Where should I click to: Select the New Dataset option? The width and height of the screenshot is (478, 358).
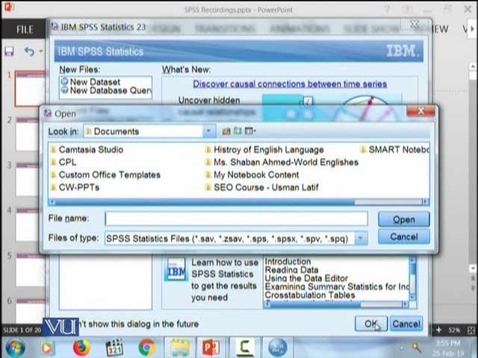pyautogui.click(x=90, y=82)
